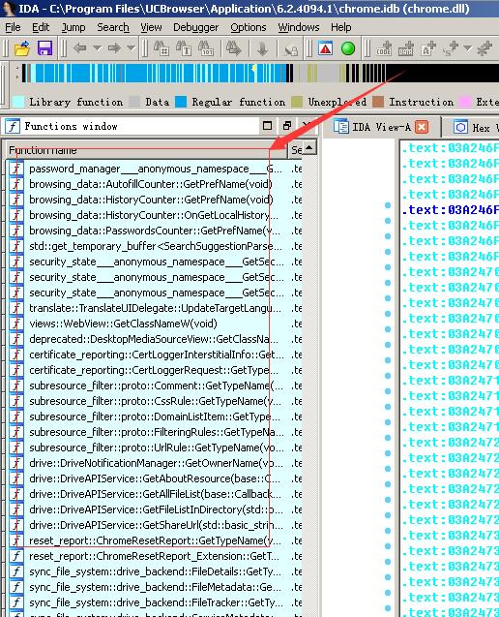Click the search next binoculars arrow icon
499x617 pixels.
(x=233, y=48)
